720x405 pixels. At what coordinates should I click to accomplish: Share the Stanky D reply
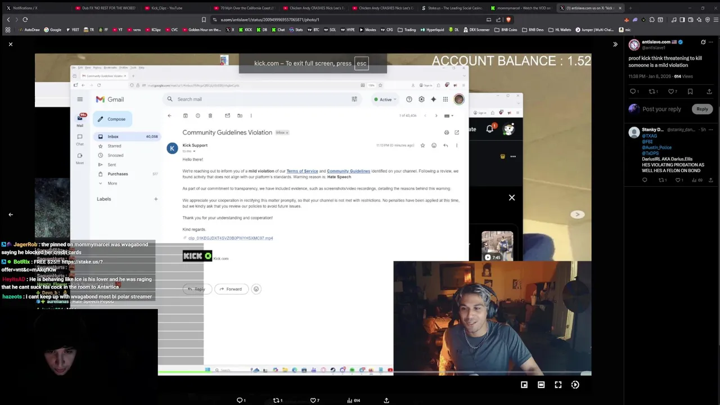[x=710, y=180]
